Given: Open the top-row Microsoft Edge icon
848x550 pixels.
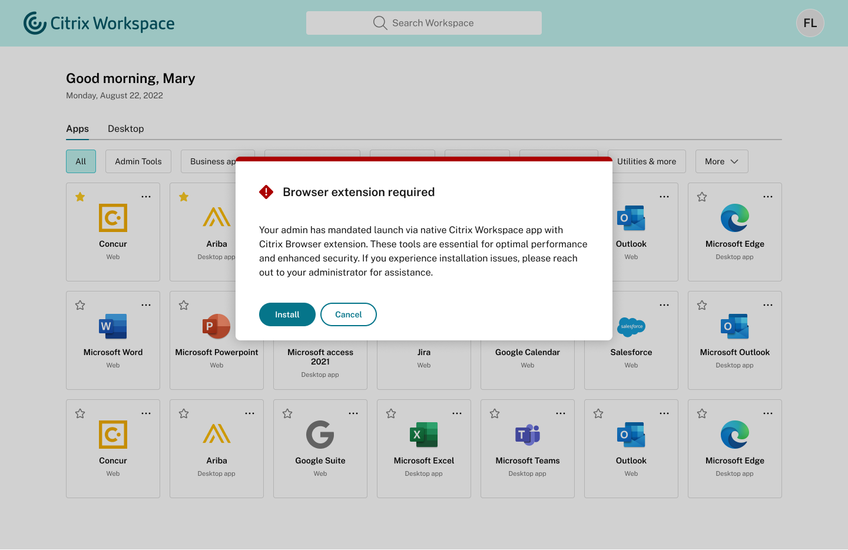Looking at the screenshot, I should [735, 218].
